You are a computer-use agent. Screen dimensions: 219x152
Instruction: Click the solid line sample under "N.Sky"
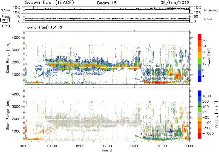pos(5,13)
